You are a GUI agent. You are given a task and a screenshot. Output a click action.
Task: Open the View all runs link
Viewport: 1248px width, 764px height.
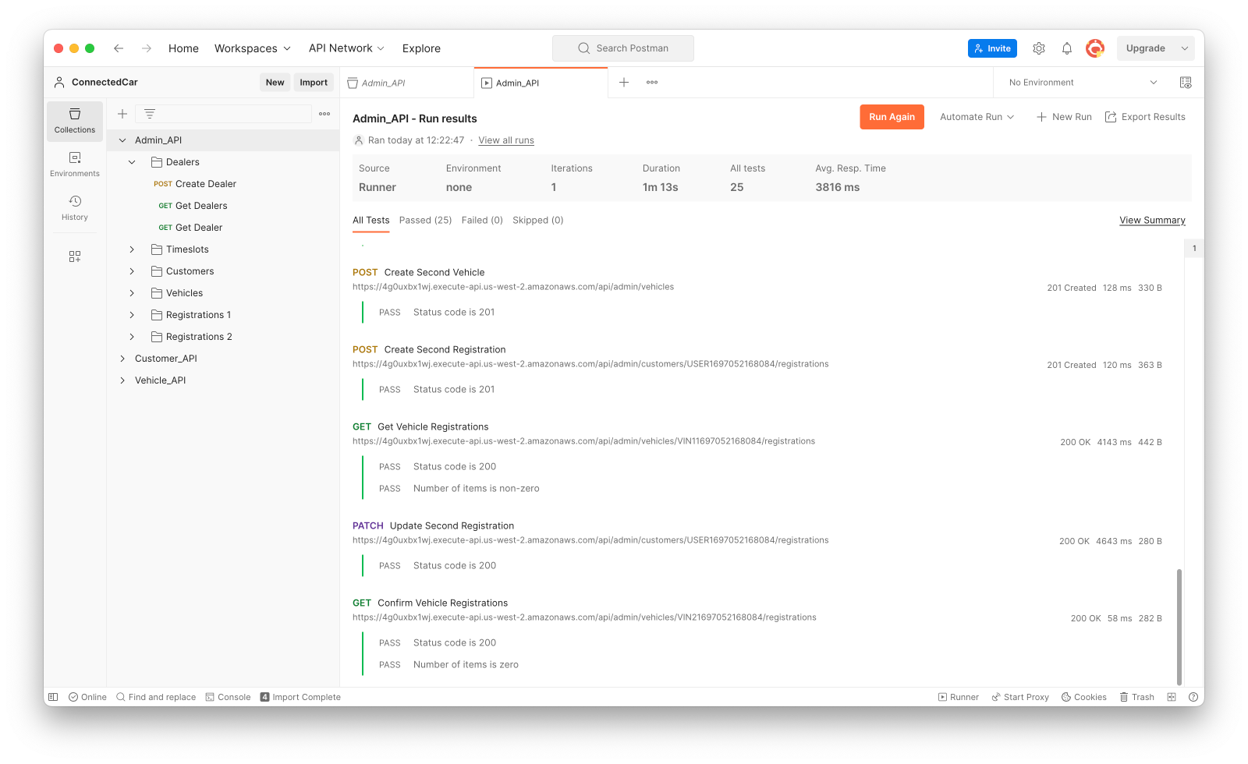tap(506, 140)
